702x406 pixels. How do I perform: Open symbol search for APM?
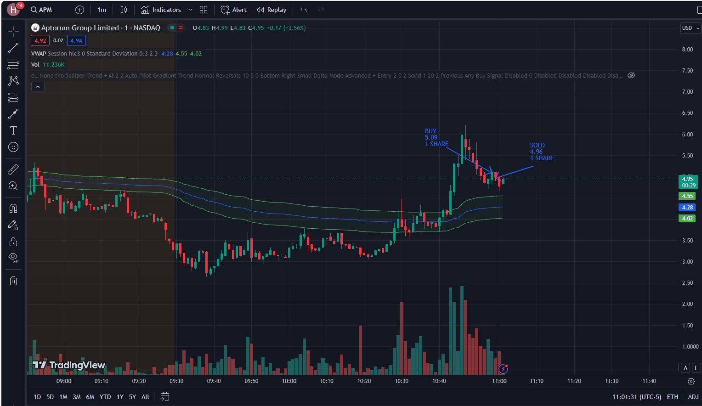41,10
